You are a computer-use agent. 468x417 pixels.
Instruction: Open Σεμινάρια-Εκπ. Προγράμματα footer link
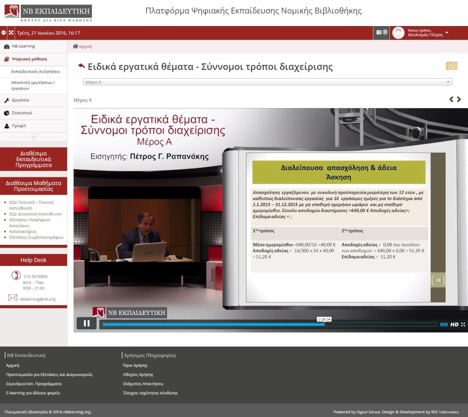pyautogui.click(x=34, y=384)
